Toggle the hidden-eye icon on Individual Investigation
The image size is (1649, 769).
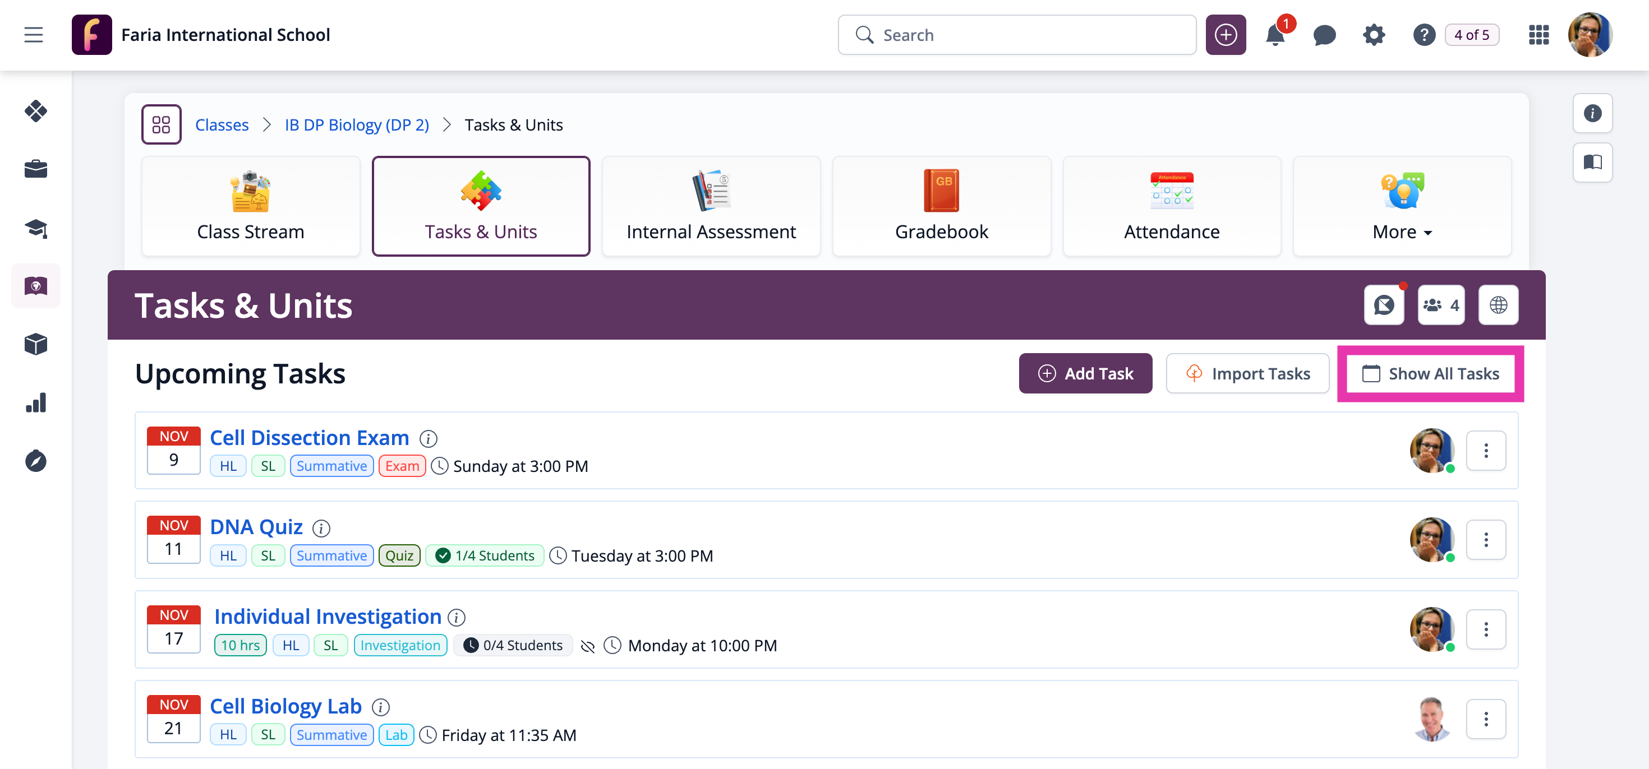(x=588, y=646)
